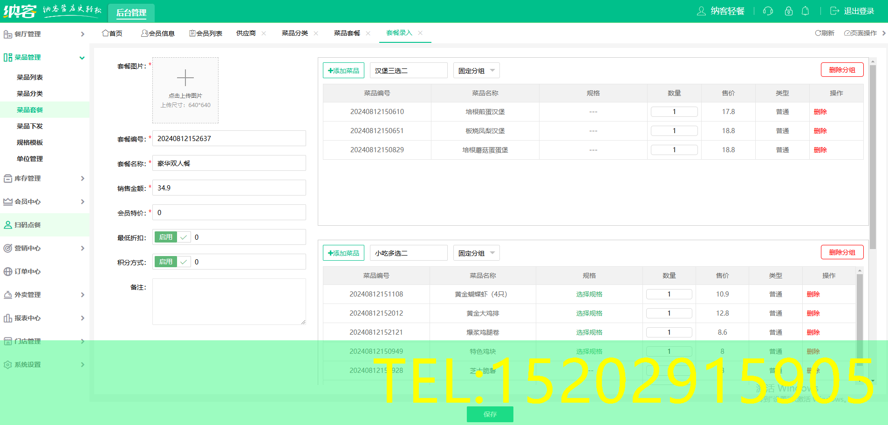Click 删除分组 for the 小吃多选二 group
Image resolution: width=888 pixels, height=425 pixels.
tap(842, 252)
